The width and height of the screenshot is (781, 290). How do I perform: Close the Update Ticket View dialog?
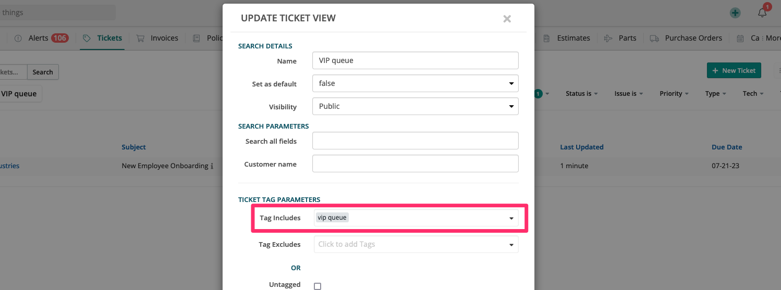pyautogui.click(x=507, y=19)
